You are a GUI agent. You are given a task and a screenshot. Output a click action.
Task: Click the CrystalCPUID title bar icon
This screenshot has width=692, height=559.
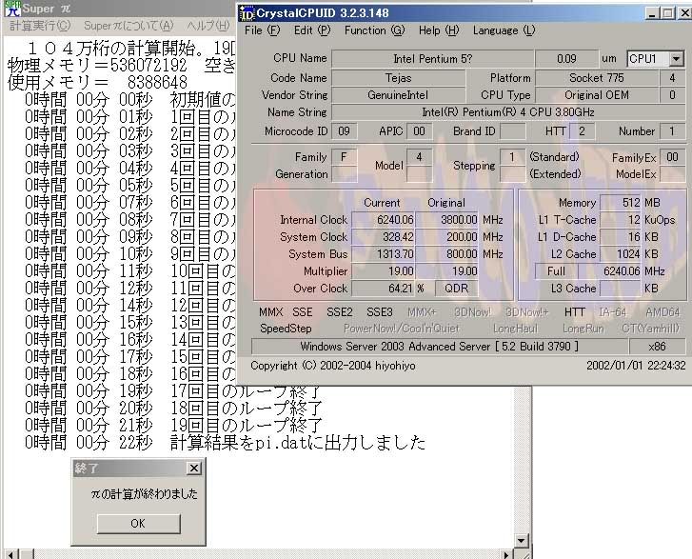click(x=247, y=12)
